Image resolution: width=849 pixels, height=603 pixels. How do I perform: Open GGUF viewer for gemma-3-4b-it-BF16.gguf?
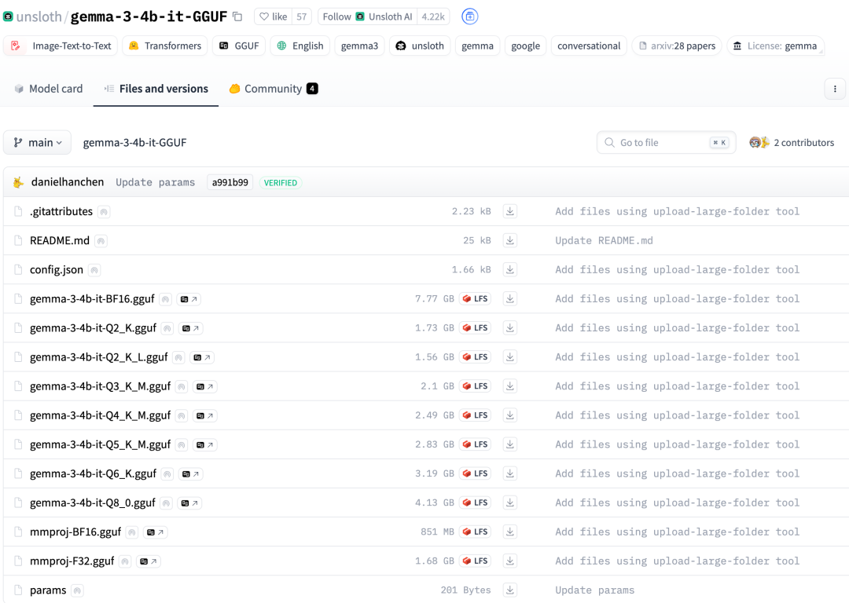(x=189, y=299)
